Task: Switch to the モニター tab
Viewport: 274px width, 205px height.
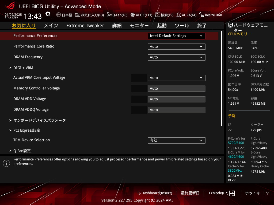Action: [x=139, y=26]
